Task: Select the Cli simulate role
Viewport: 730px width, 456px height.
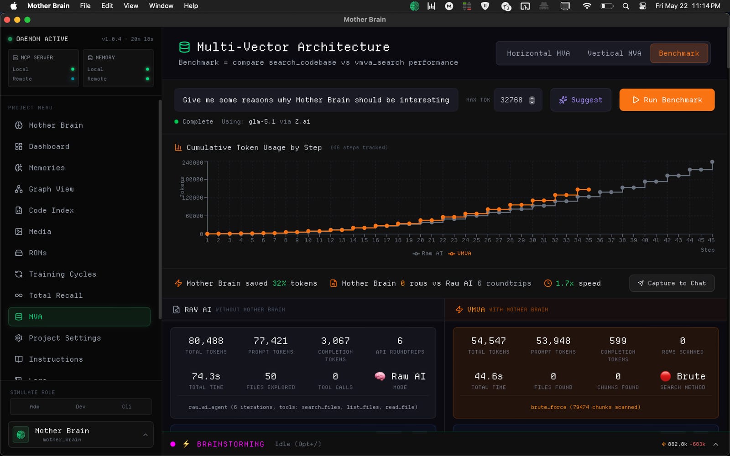Action: coord(127,407)
